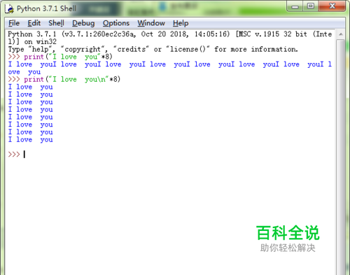
Task: Maximize the Python Shell window
Action: coord(310,6)
